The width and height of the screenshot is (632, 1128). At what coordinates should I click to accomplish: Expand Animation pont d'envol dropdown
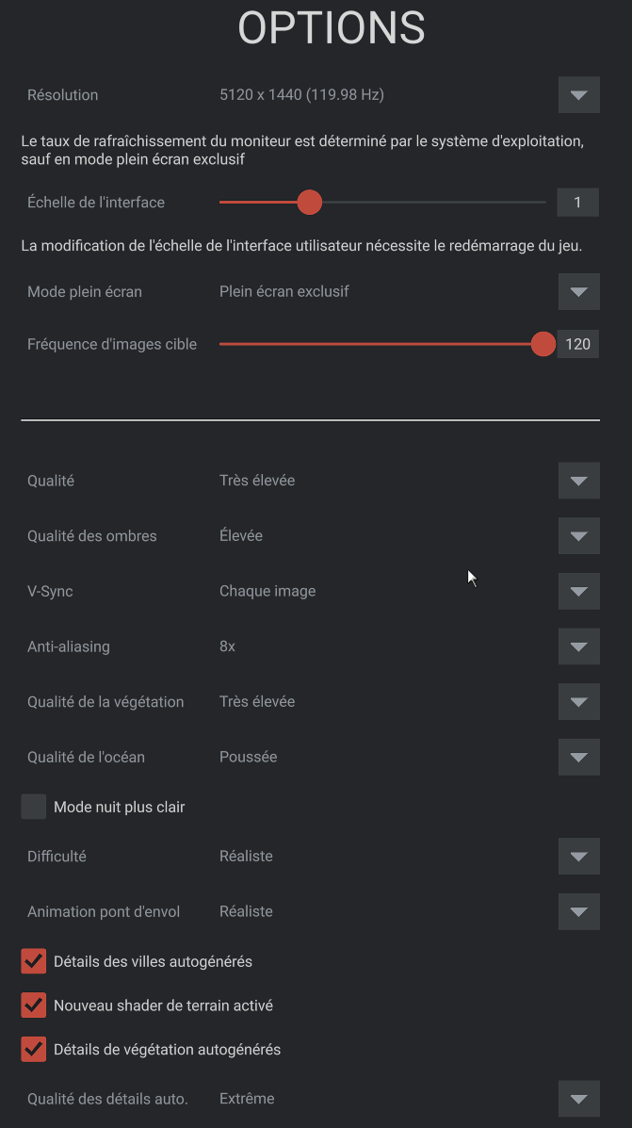click(x=578, y=911)
